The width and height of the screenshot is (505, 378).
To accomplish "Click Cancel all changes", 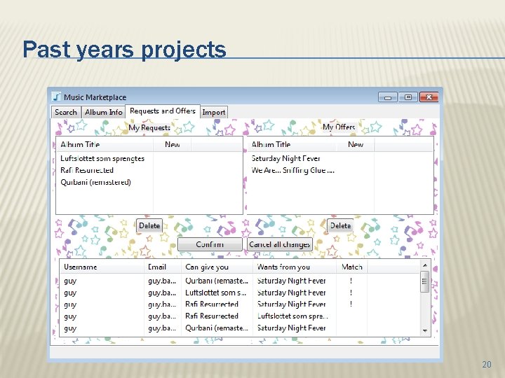I will point(280,244).
